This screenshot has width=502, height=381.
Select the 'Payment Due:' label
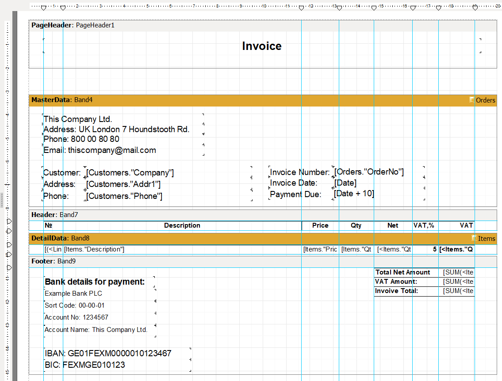[x=295, y=194]
